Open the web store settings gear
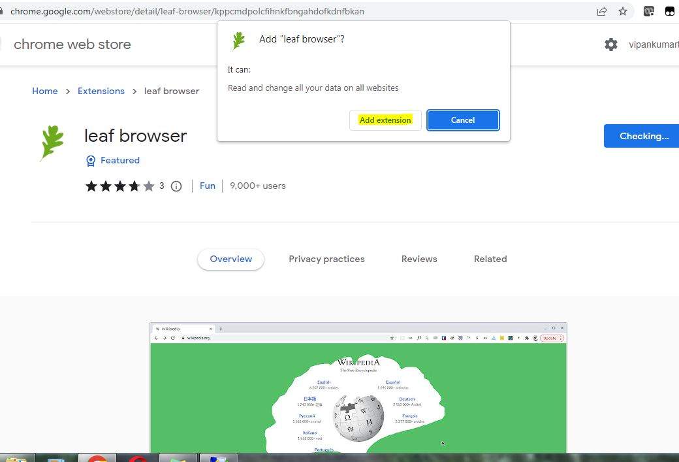Screen dimensions: 679x462 coord(611,44)
